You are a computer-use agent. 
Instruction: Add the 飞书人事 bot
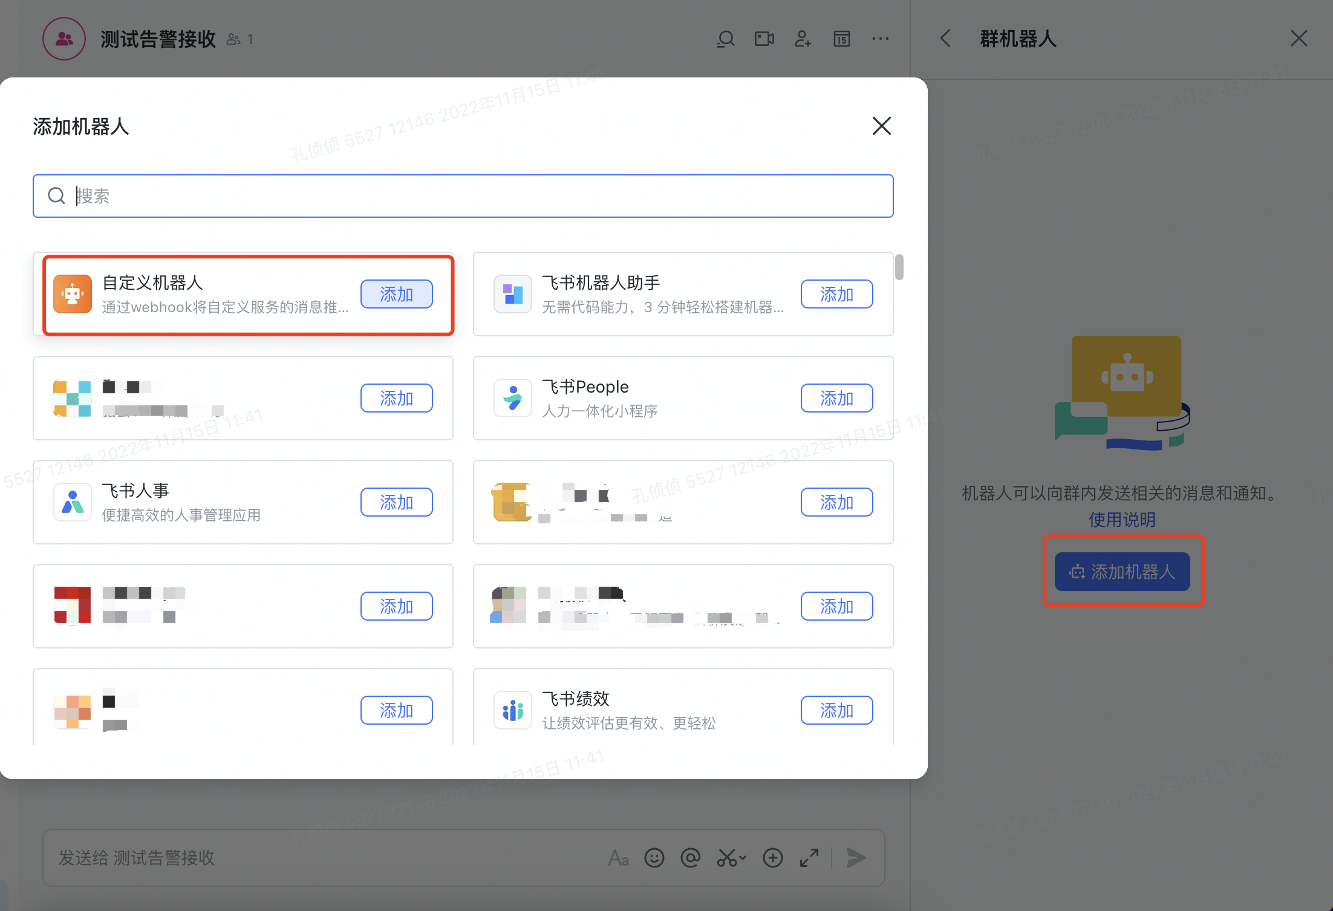pyautogui.click(x=396, y=502)
